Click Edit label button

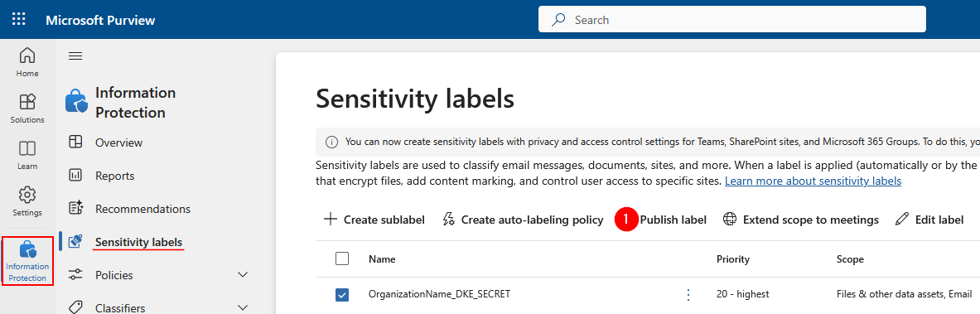[x=929, y=220]
